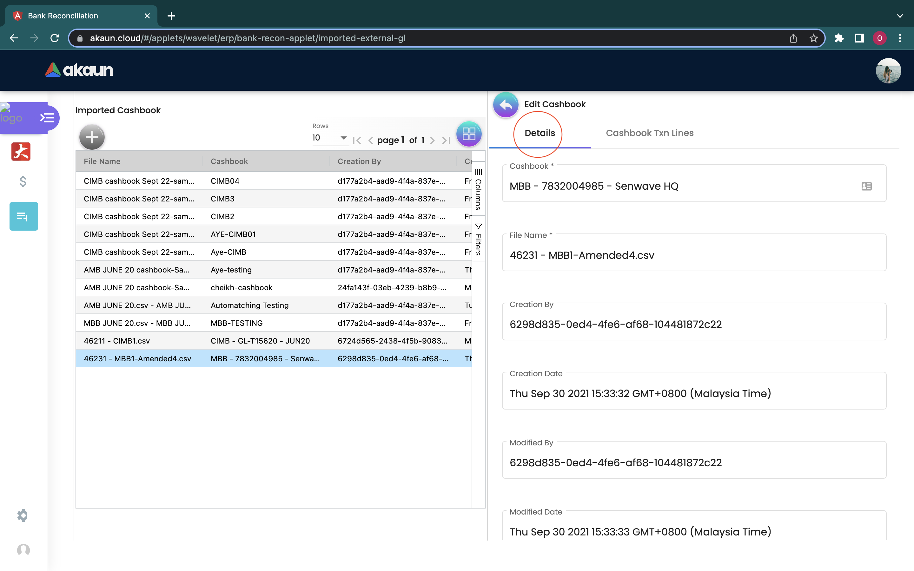Select the Details tab
The height and width of the screenshot is (571, 914).
click(x=539, y=133)
